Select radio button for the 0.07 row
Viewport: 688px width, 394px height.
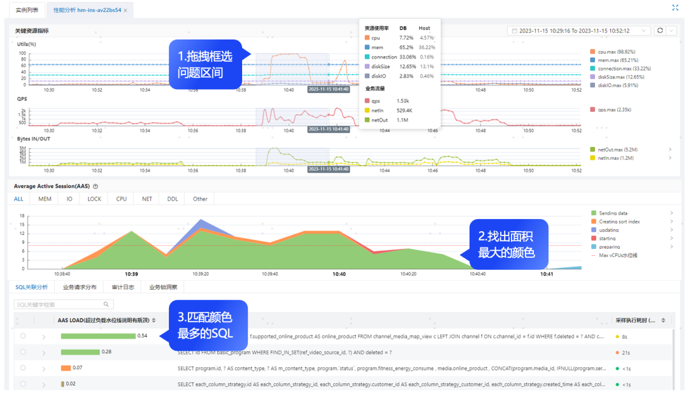23,368
